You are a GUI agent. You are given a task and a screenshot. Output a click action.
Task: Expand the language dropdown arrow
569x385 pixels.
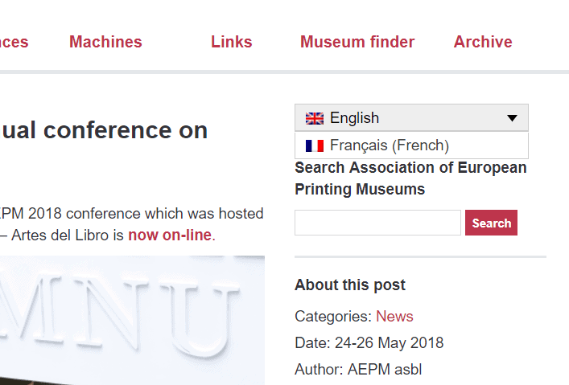click(512, 118)
